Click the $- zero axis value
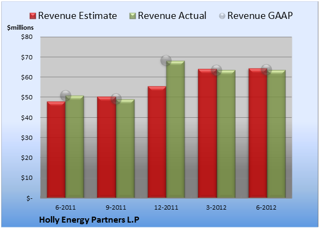This screenshot has width=319, height=228. (29, 198)
